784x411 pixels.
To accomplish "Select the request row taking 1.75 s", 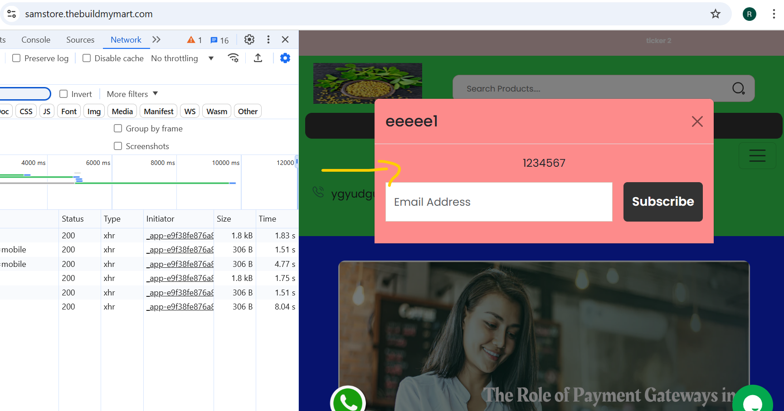I will pos(149,278).
